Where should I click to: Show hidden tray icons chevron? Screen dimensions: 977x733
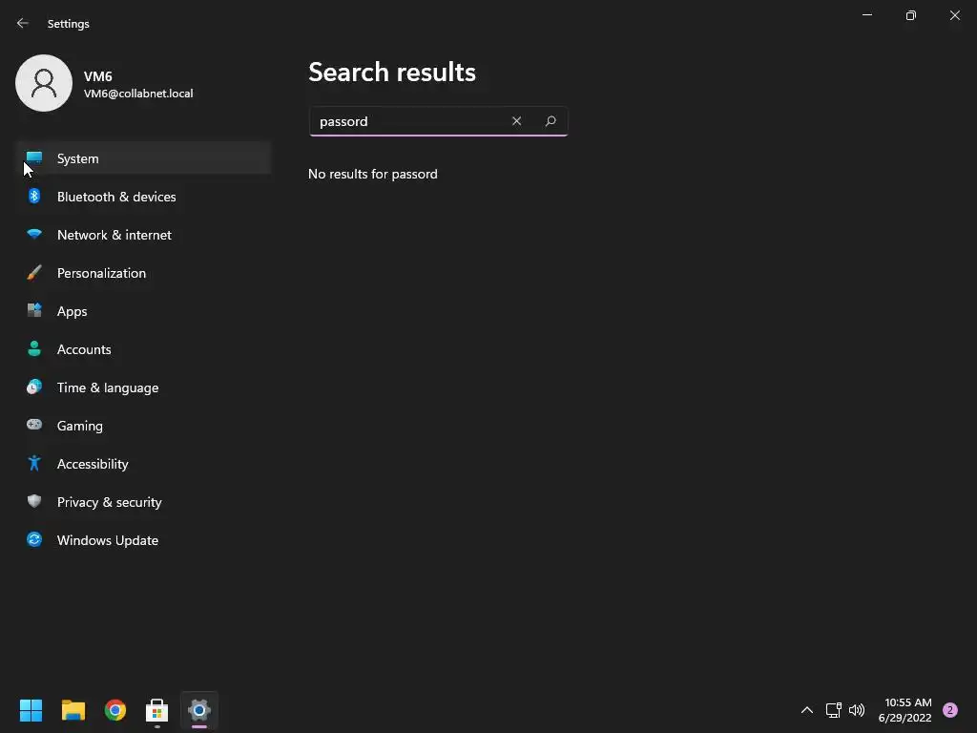(x=807, y=710)
